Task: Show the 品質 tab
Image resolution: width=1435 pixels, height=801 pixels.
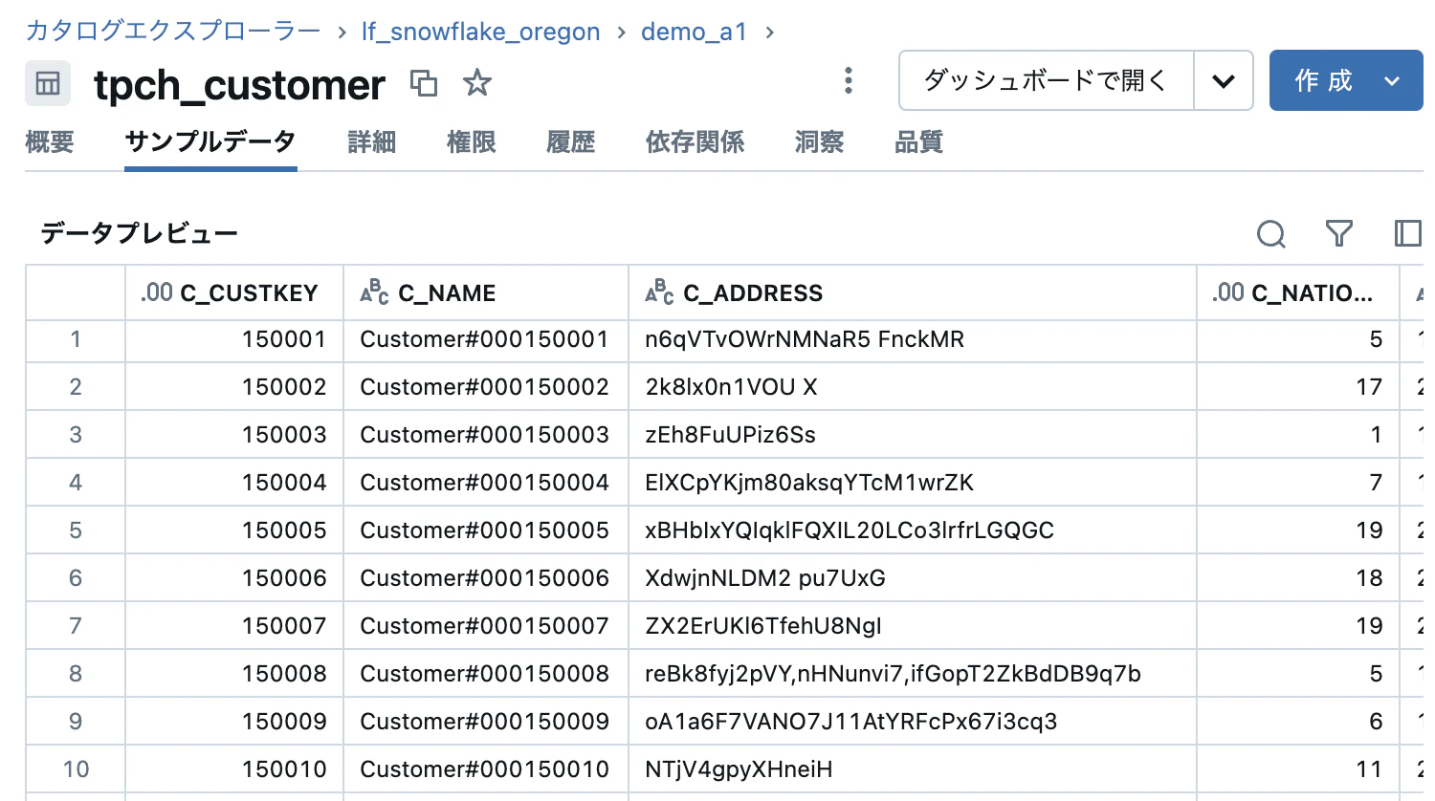Action: tap(919, 142)
